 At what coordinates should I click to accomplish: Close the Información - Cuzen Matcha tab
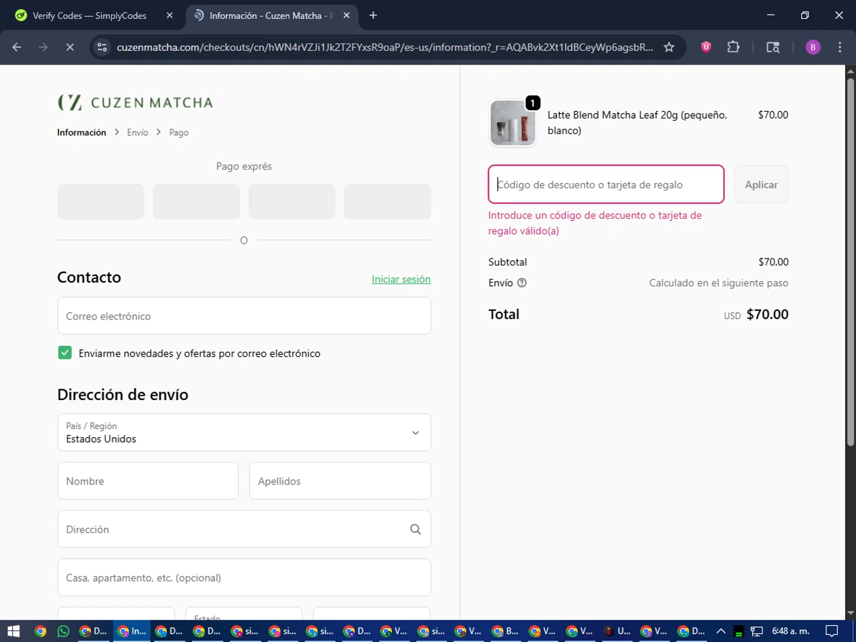[x=346, y=15]
